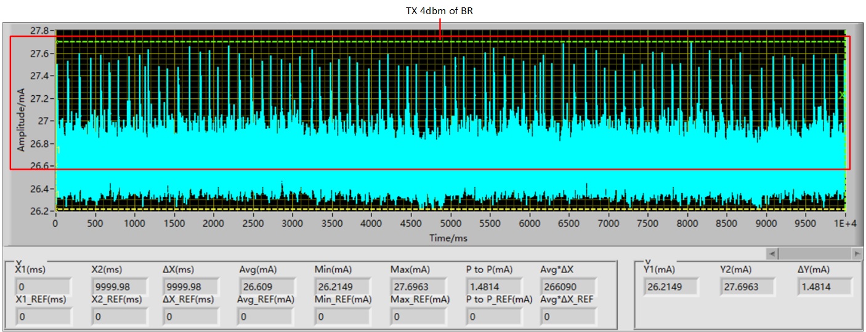
Task: Click the horizontal scrollbar track
Action: click(814, 253)
